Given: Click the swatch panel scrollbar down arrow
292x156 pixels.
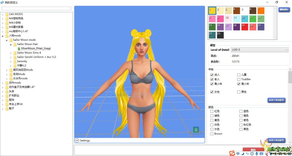Looking at the screenshot, I should 275,38.
